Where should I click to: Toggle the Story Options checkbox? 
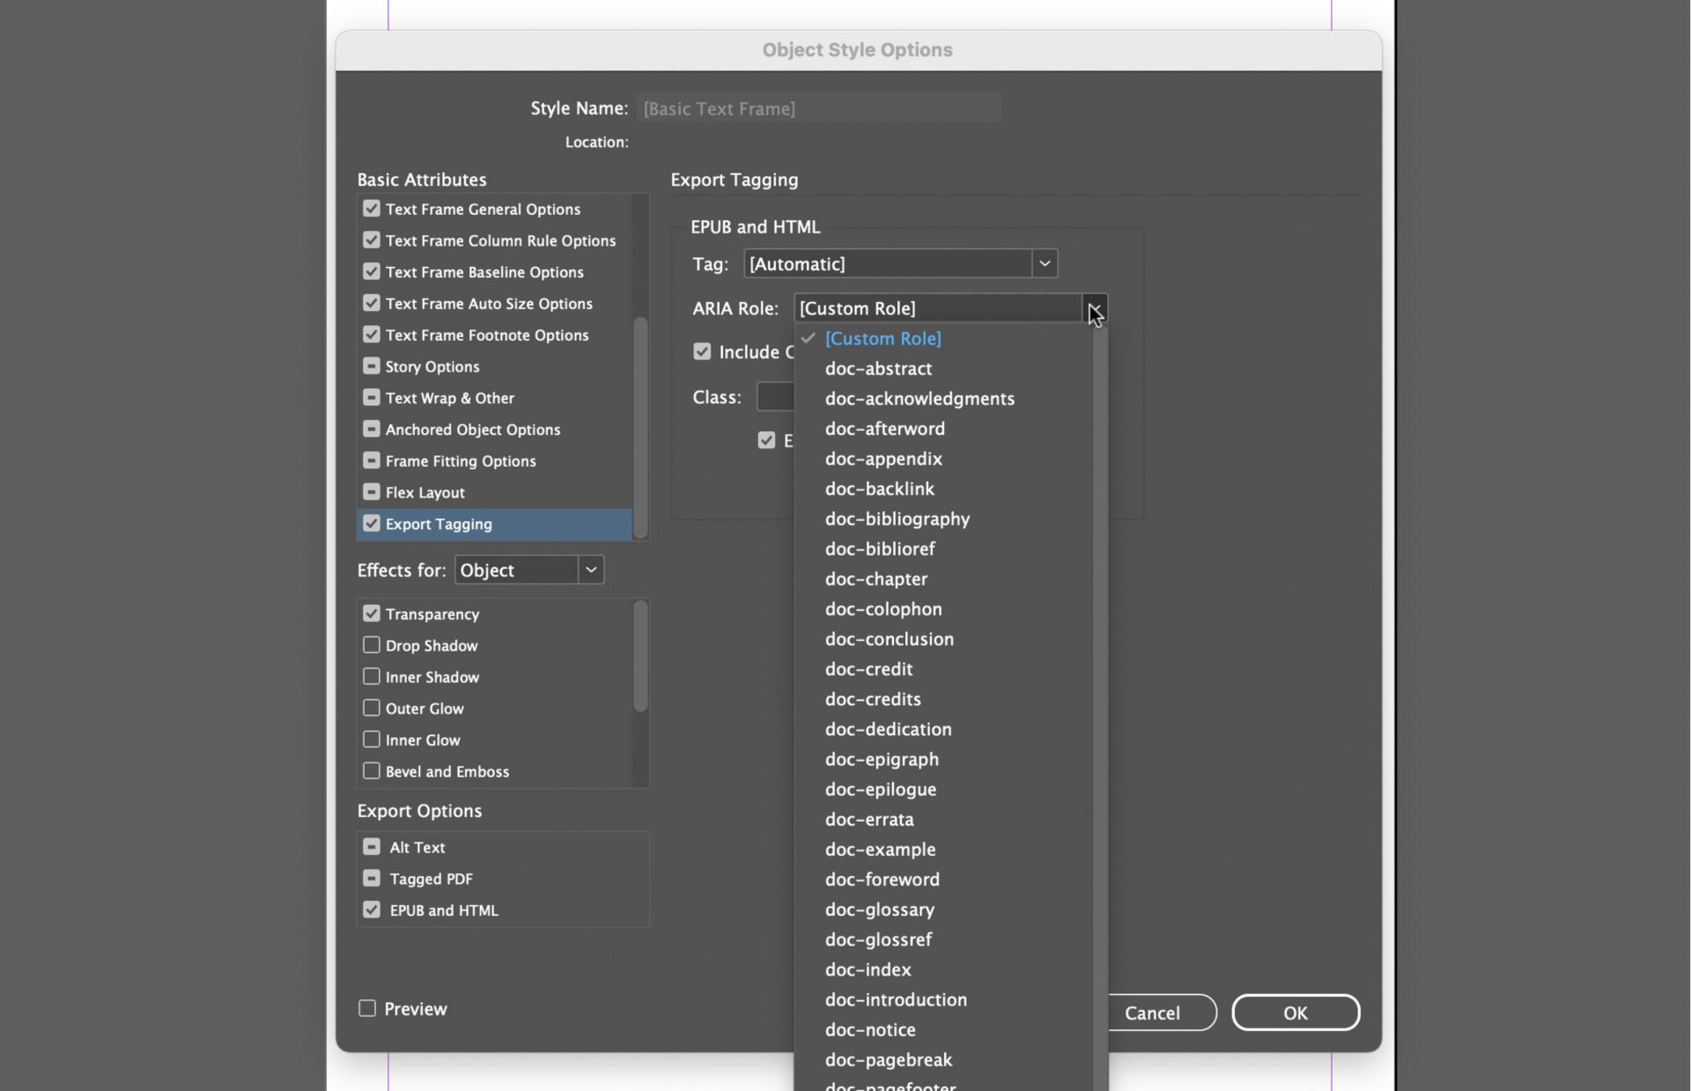[372, 366]
